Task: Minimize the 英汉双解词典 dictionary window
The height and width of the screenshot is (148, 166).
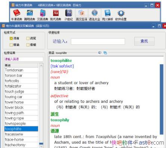Action: point(154,26)
